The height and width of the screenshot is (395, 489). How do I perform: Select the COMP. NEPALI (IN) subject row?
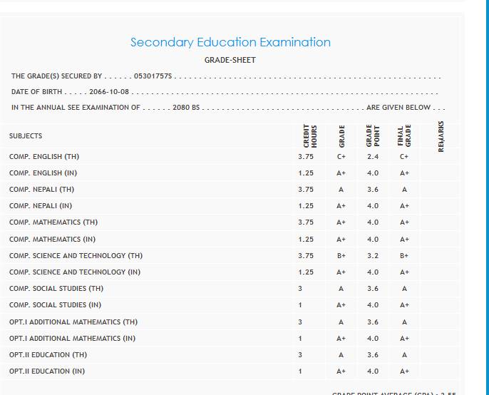pyautogui.click(x=41, y=206)
